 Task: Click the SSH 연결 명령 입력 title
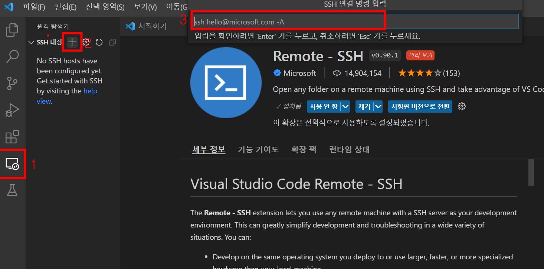tap(355, 4)
